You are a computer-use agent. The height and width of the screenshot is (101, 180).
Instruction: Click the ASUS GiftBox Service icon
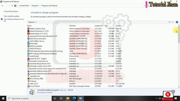click(28, 41)
